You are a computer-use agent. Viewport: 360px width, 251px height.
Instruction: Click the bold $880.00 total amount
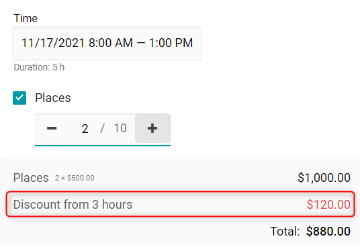pyautogui.click(x=328, y=232)
